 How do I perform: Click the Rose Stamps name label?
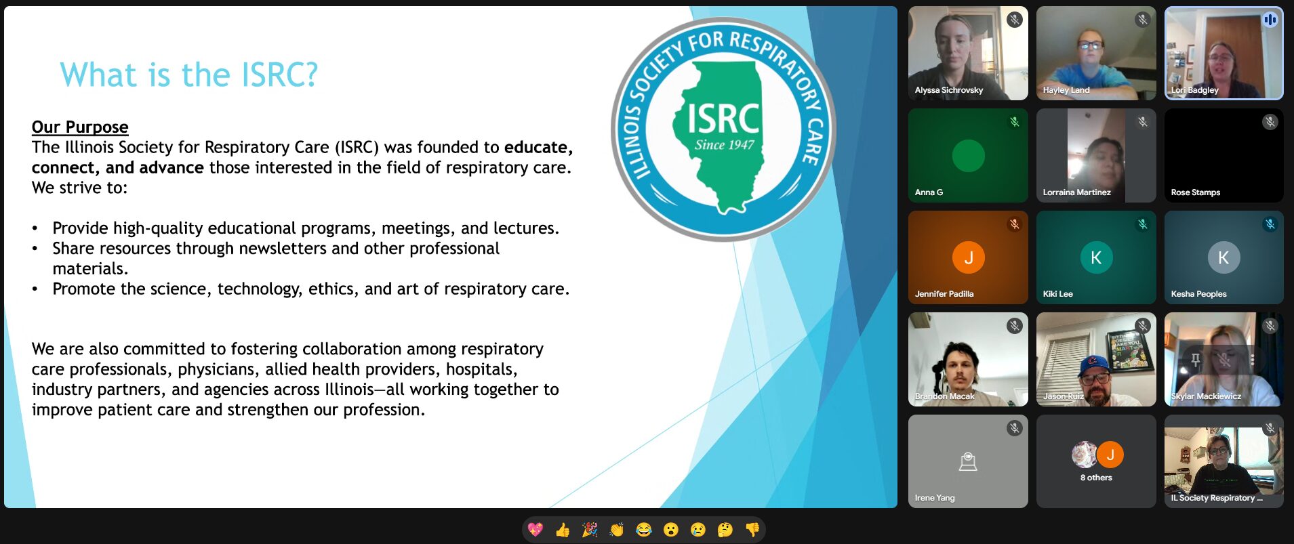(x=1196, y=192)
